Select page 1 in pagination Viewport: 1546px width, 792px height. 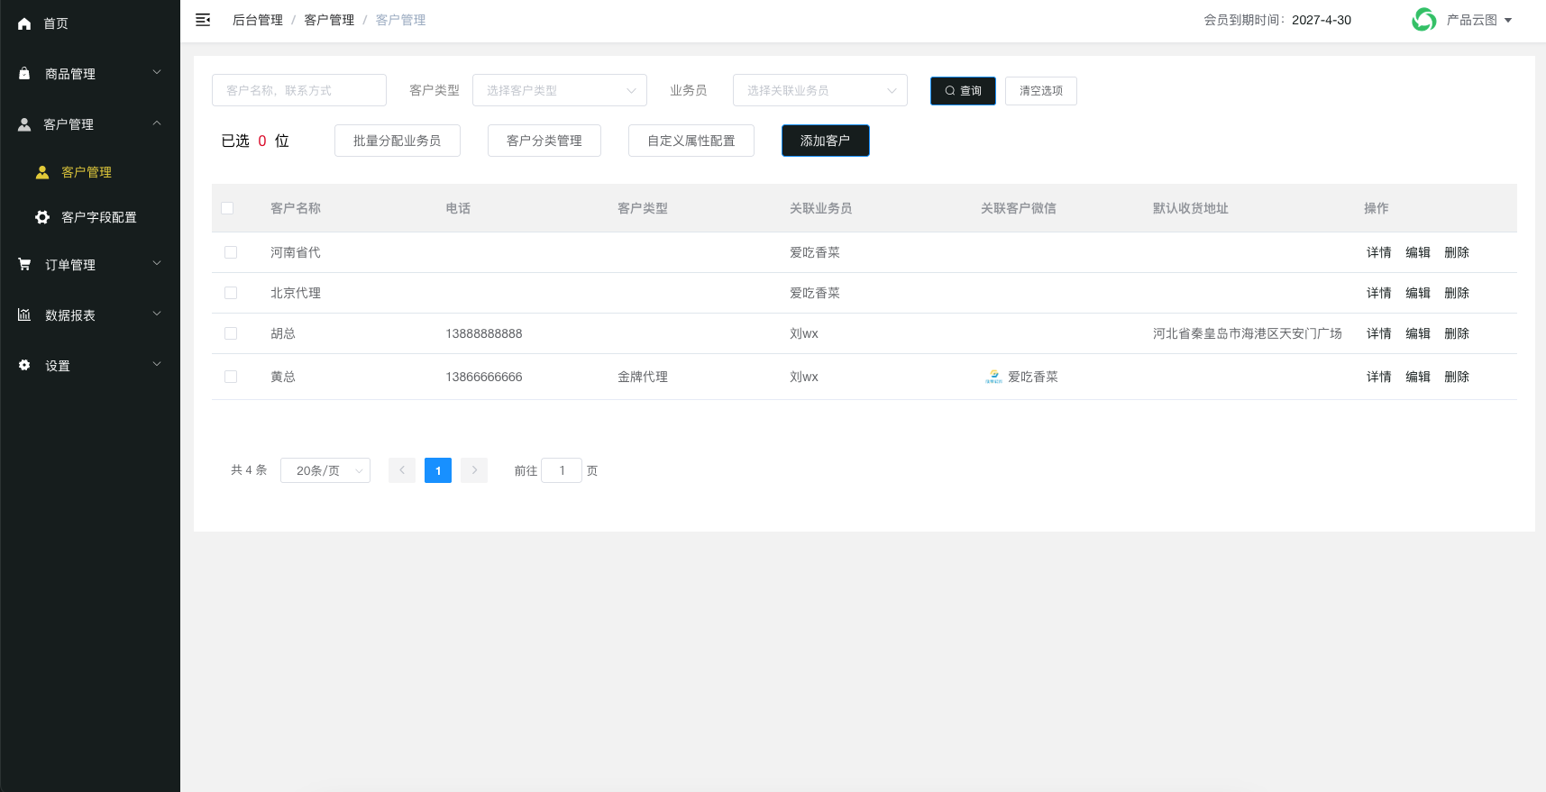(438, 470)
